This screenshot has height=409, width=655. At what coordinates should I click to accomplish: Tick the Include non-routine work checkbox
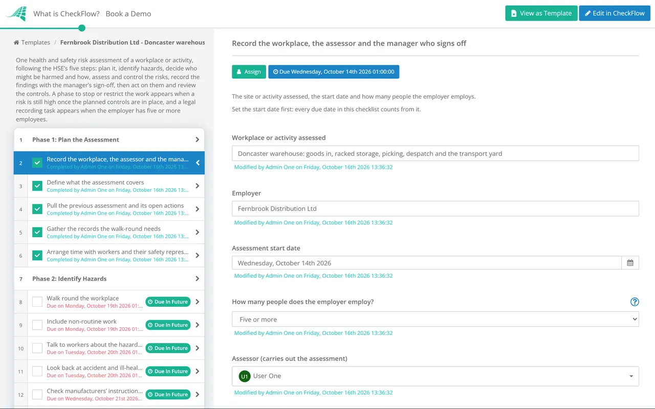pyautogui.click(x=37, y=325)
